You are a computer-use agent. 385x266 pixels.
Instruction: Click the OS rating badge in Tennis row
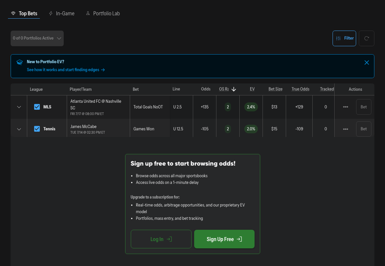[228, 129]
